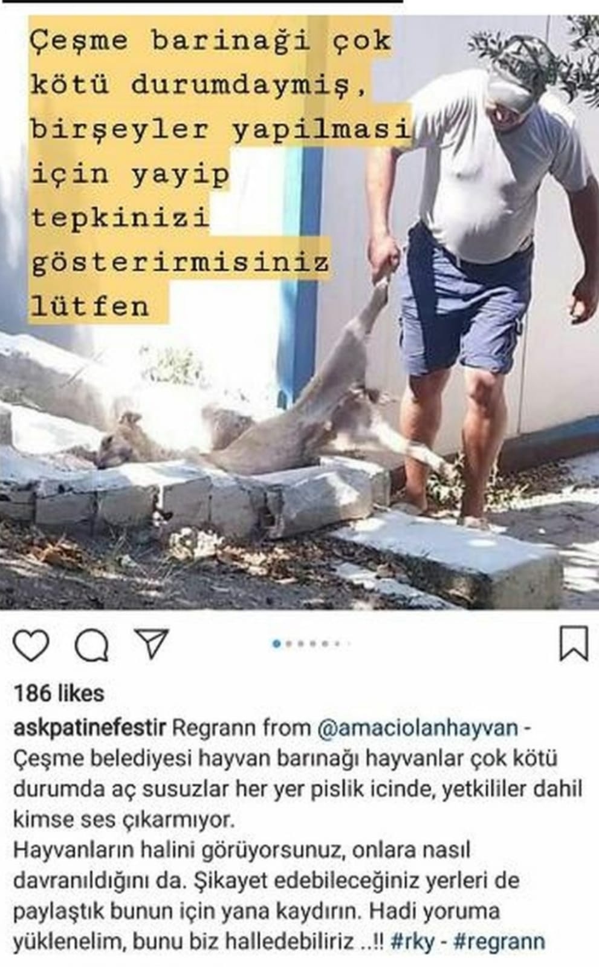
Task: Tap the second carousel indicator dot
Action: pos(288,643)
